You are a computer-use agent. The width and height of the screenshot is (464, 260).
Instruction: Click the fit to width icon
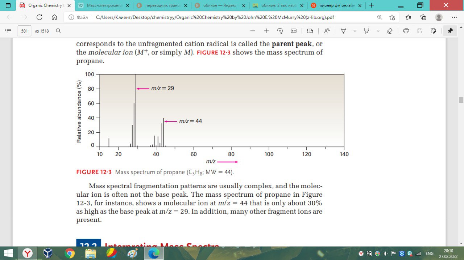click(x=293, y=31)
